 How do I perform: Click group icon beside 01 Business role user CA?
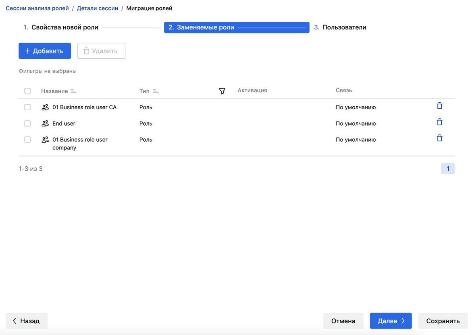pyautogui.click(x=45, y=107)
